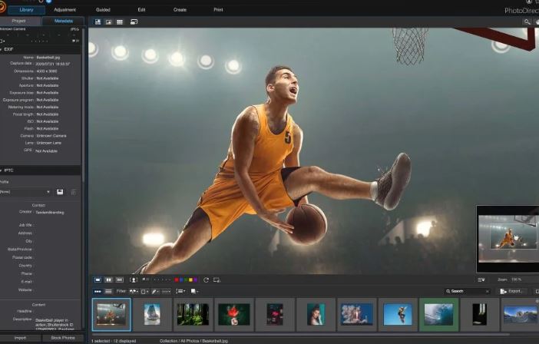Open the Guided module

[x=103, y=10]
